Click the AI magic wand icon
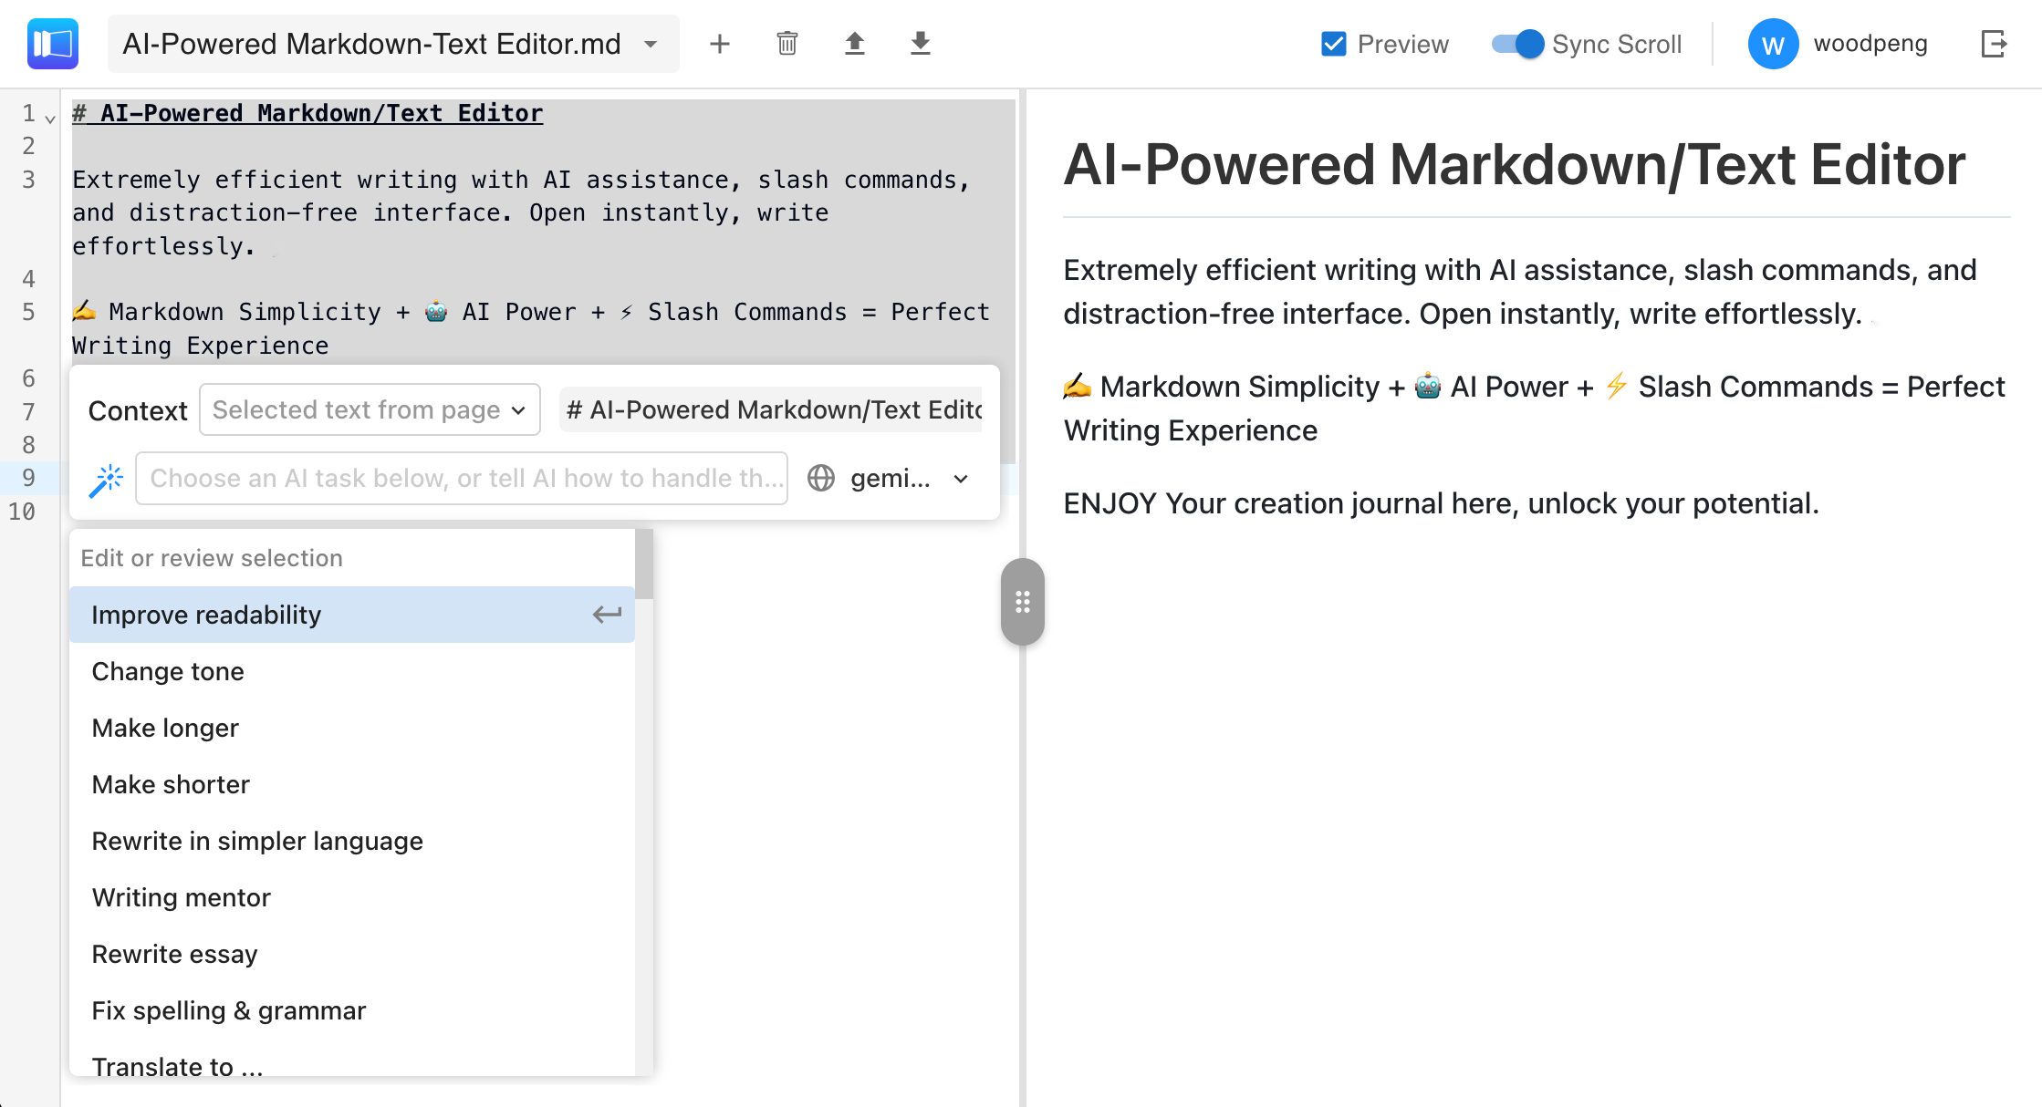The width and height of the screenshot is (2042, 1107). pyautogui.click(x=107, y=478)
